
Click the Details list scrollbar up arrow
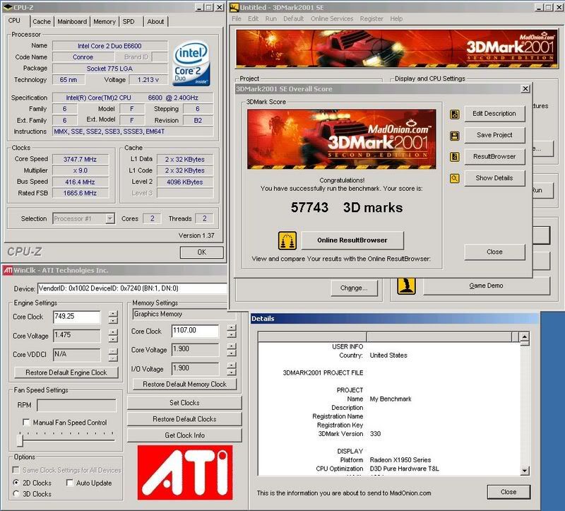point(525,337)
